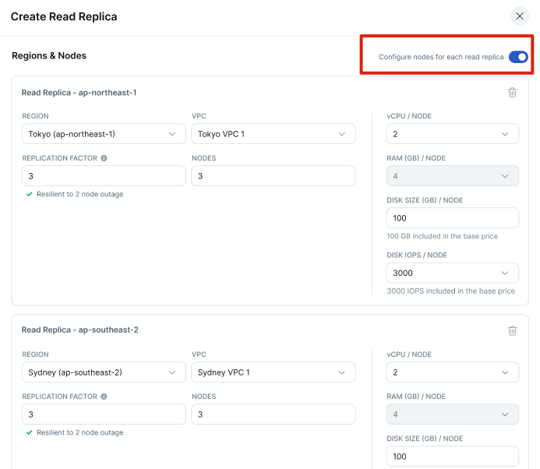Click Disk Size field in Sydney replica
The height and width of the screenshot is (469, 540).
point(452,457)
